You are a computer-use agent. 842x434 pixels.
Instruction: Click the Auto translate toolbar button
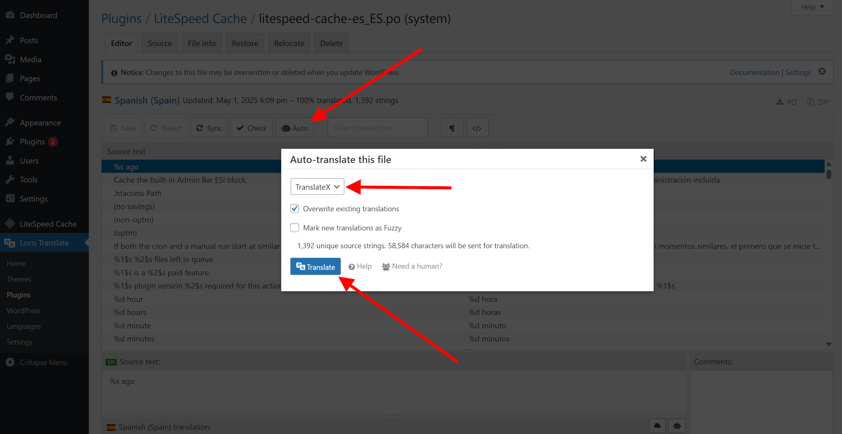pos(295,128)
